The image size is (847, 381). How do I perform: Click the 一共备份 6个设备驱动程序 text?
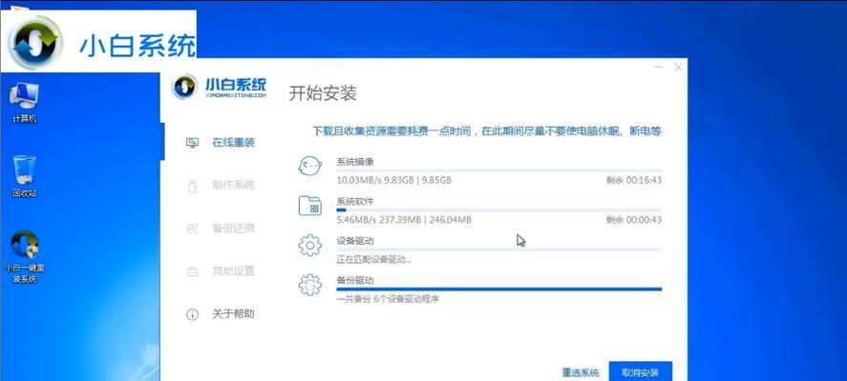388,298
